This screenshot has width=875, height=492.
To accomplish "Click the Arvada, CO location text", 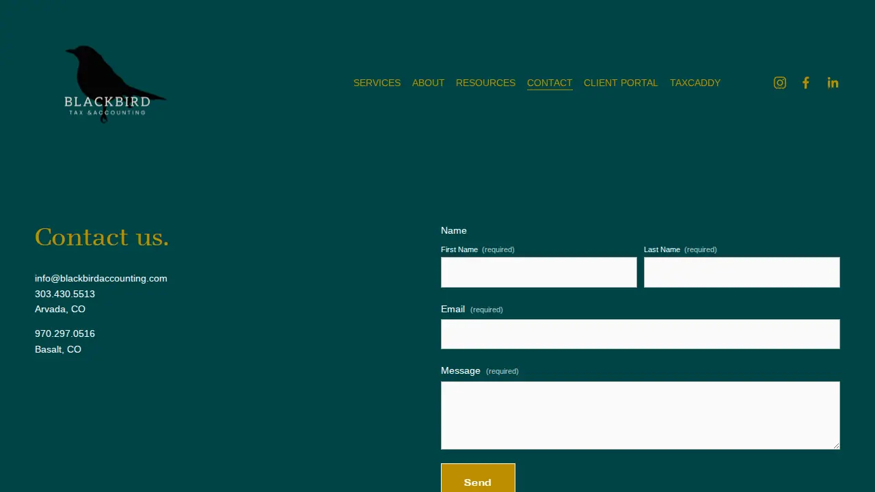I will 60,309.
